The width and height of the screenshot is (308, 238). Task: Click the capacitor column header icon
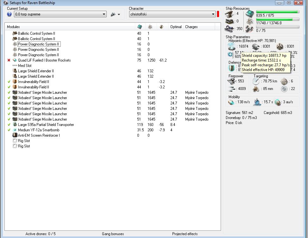tap(161, 27)
